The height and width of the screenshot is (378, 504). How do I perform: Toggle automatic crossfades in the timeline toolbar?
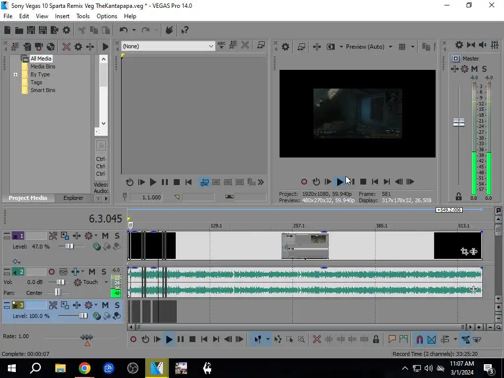point(432,339)
